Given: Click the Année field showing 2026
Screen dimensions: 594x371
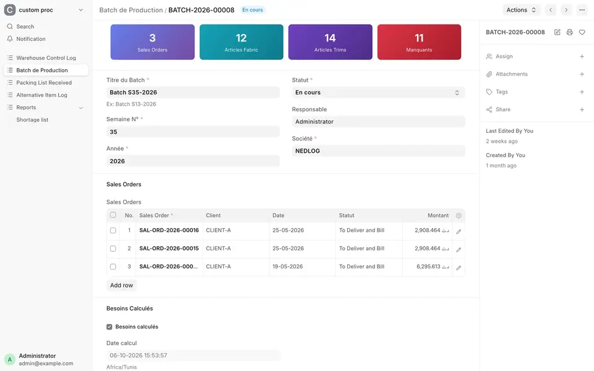Looking at the screenshot, I should 193,161.
